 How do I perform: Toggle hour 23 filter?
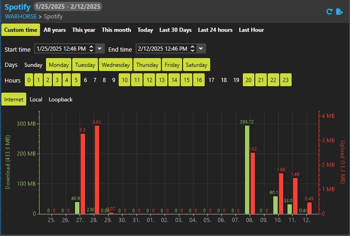click(286, 80)
